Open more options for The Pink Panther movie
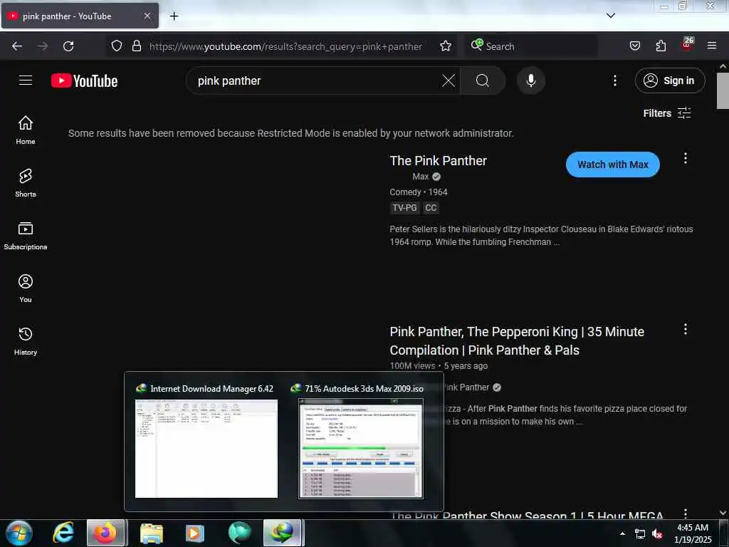The image size is (729, 547). [685, 159]
